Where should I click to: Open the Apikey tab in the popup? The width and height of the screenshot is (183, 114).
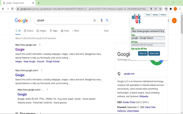pyautogui.click(x=155, y=15)
